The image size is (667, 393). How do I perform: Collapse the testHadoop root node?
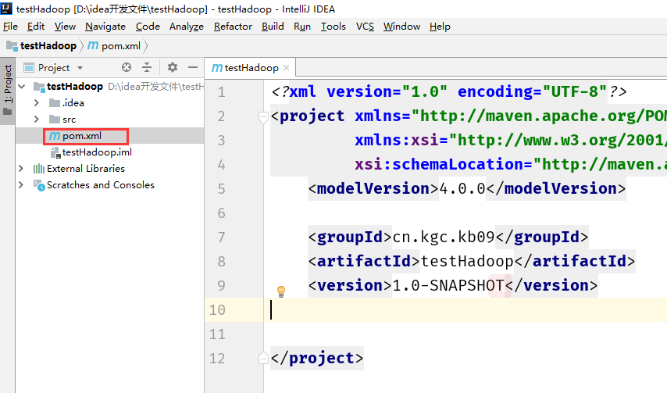coord(22,87)
